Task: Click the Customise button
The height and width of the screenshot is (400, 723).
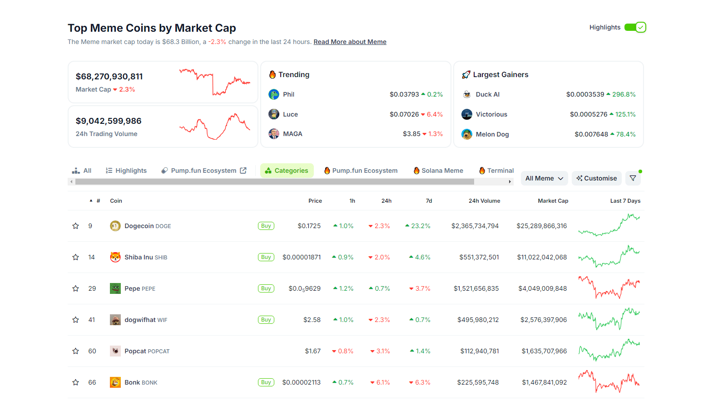Action: 597,178
